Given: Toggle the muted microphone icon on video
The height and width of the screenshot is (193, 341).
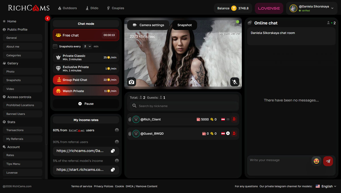Looking at the screenshot, I should [234, 82].
